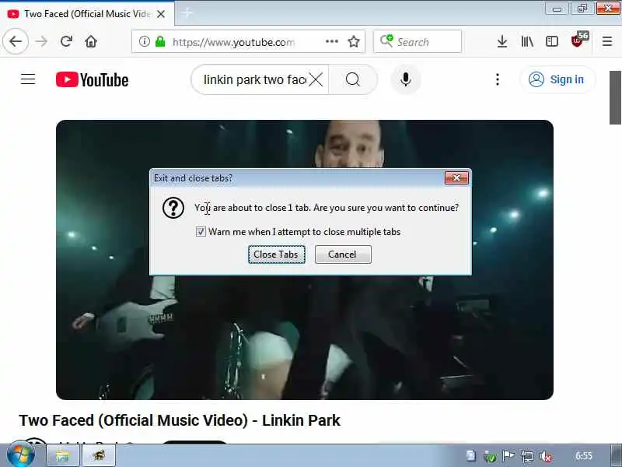
Task: Open the Library bookmarks icon
Action: click(x=527, y=41)
